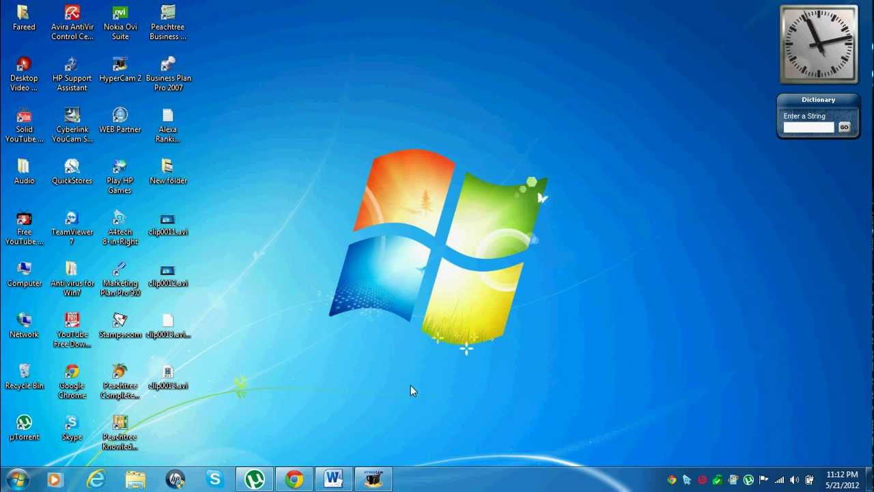This screenshot has width=874, height=492.
Task: Open HP Support Assistant shortcut
Action: (x=72, y=74)
